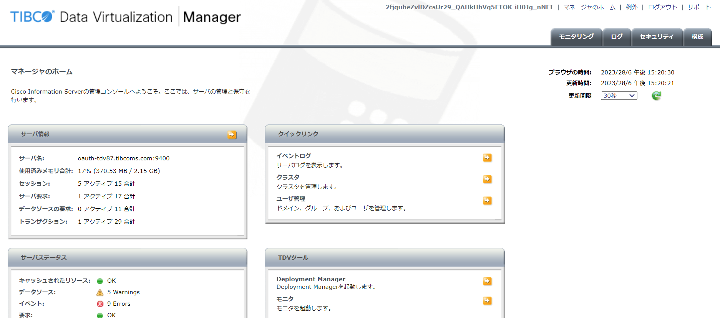Screen dimensions: 720x318
Task: Click the サポート link
Action: pos(699,7)
